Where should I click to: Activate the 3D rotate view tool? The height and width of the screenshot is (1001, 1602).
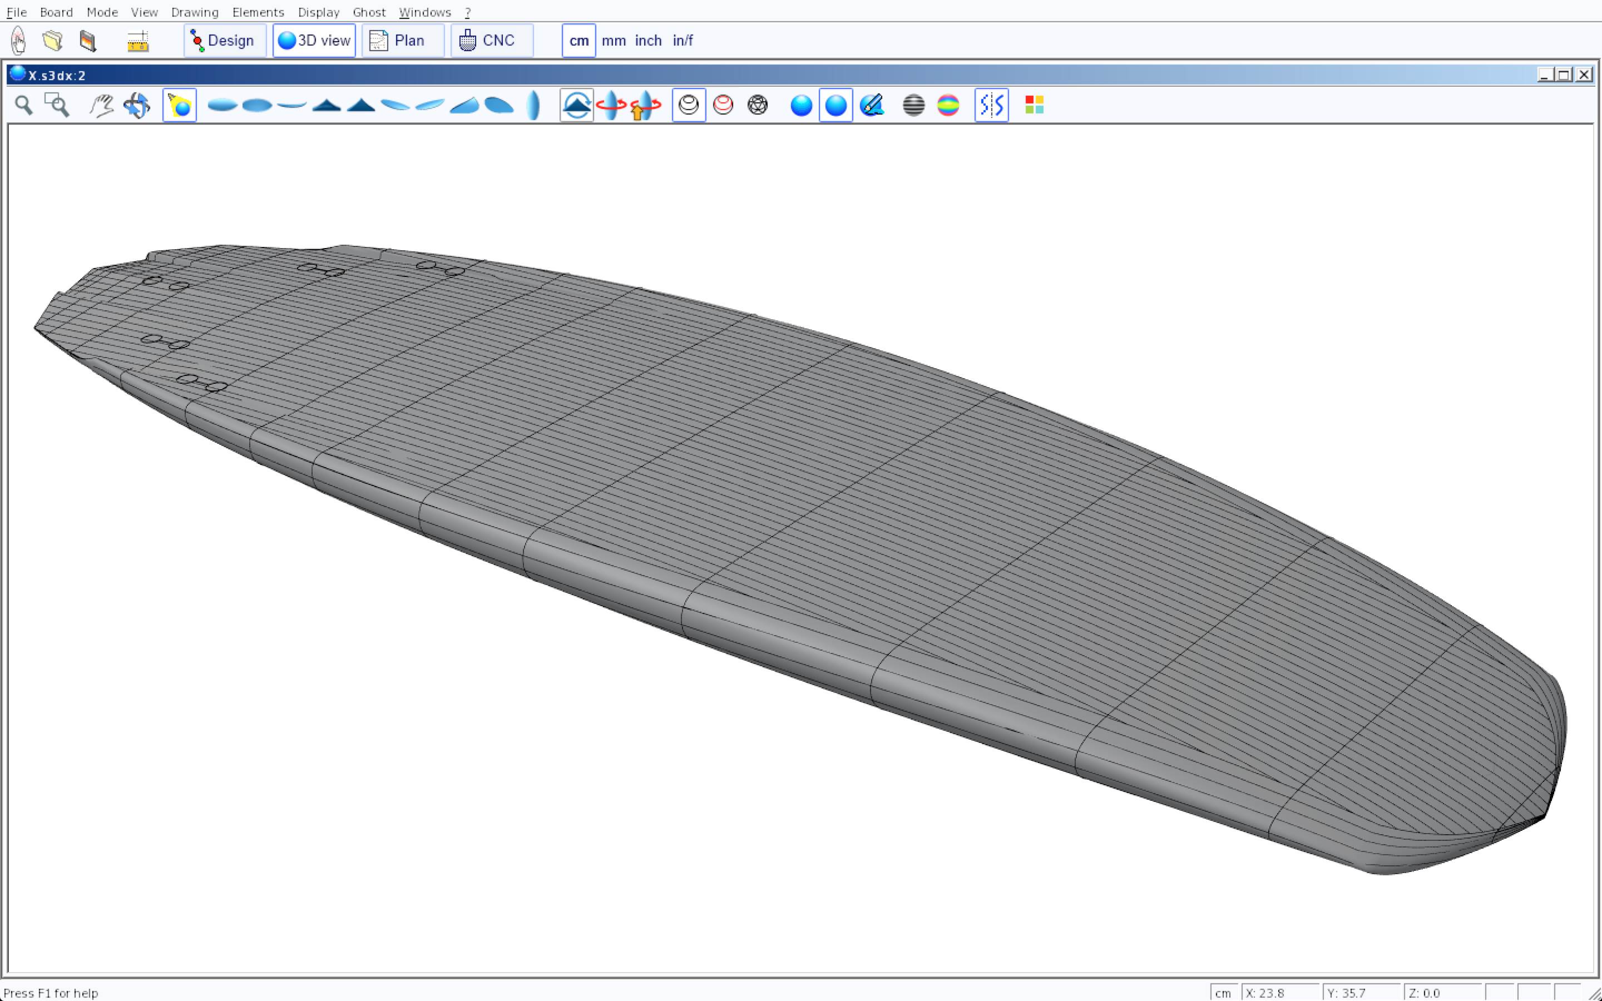pyautogui.click(x=137, y=105)
